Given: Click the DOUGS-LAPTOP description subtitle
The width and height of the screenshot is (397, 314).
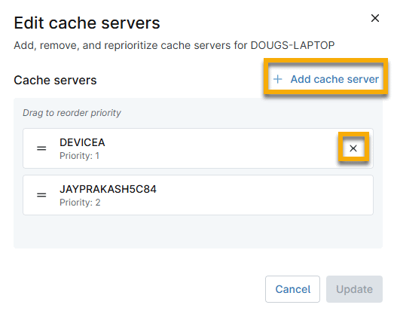Looking at the screenshot, I should [174, 45].
